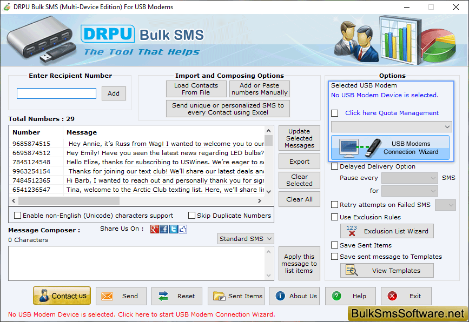Click the blue info icon for About Us
Viewport: 469px width, 322px height.
[x=280, y=296]
